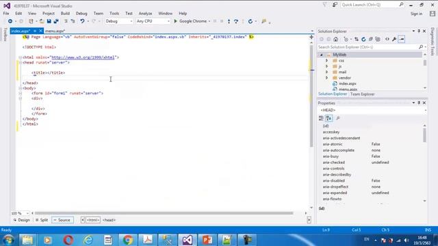Open the Any CPU platform dropdown
Screen dimensions: 438x246
coord(153,21)
